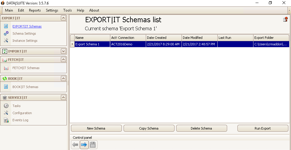Select the 'Export Schema 1' name cell
The image size is (291, 150).
(92, 44)
